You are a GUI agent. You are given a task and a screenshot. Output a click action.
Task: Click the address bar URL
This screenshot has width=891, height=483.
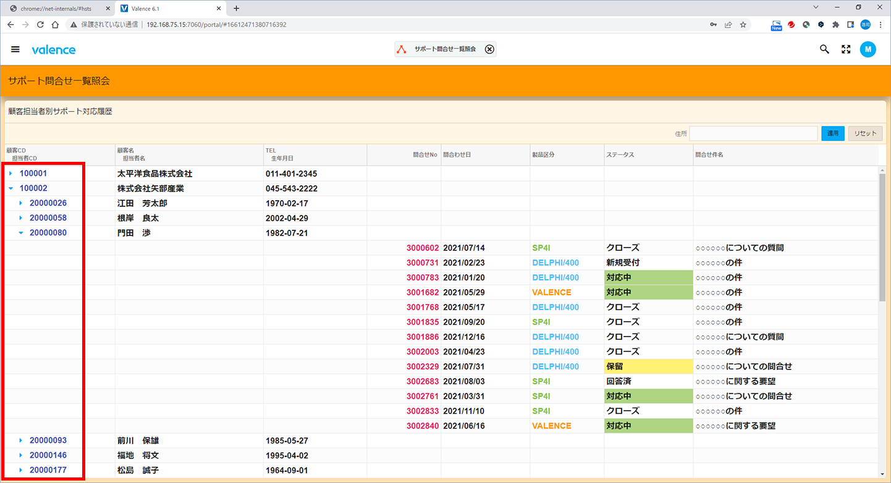pos(216,25)
